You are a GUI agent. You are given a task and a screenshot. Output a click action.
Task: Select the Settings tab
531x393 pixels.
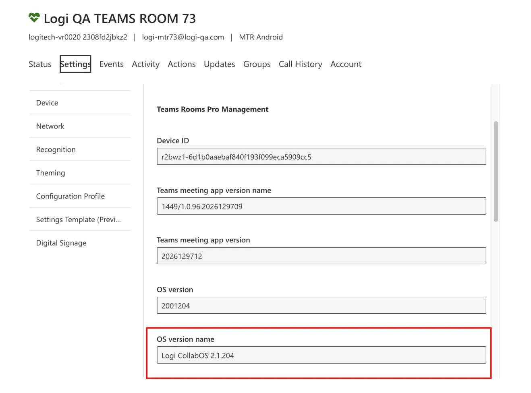pos(75,64)
